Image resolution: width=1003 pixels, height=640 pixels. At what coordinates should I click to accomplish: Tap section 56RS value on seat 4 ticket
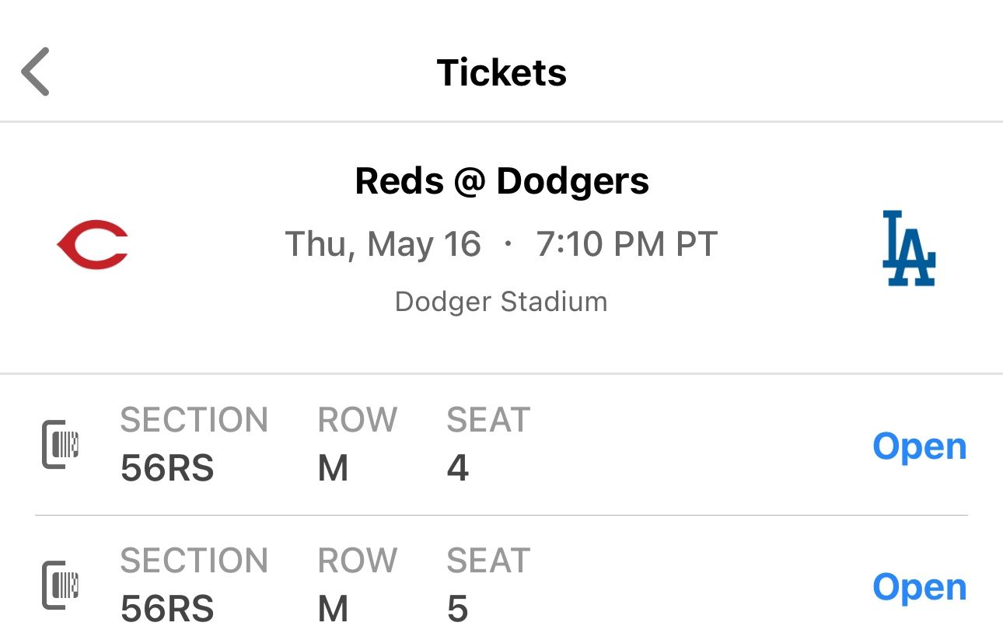167,468
